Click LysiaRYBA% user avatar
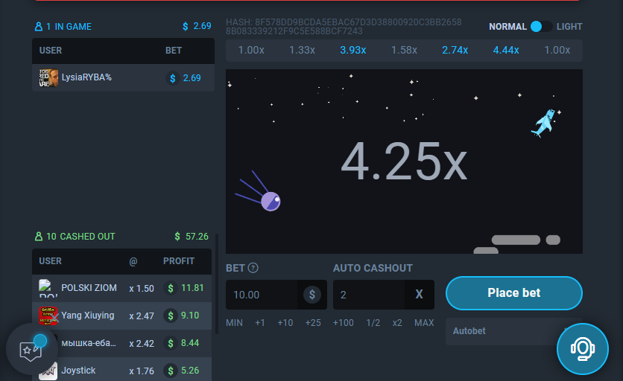Viewport: 623px width, 381px height. (x=48, y=78)
